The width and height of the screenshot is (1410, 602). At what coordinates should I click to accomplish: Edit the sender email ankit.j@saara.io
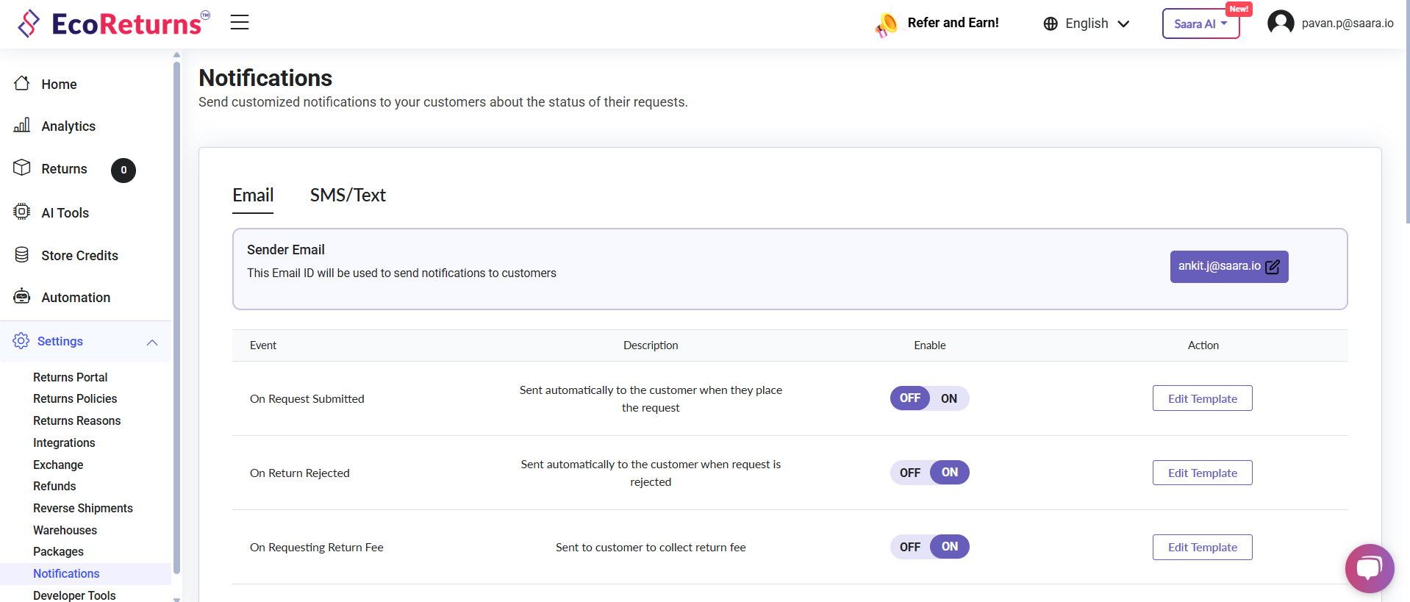pyautogui.click(x=1228, y=267)
